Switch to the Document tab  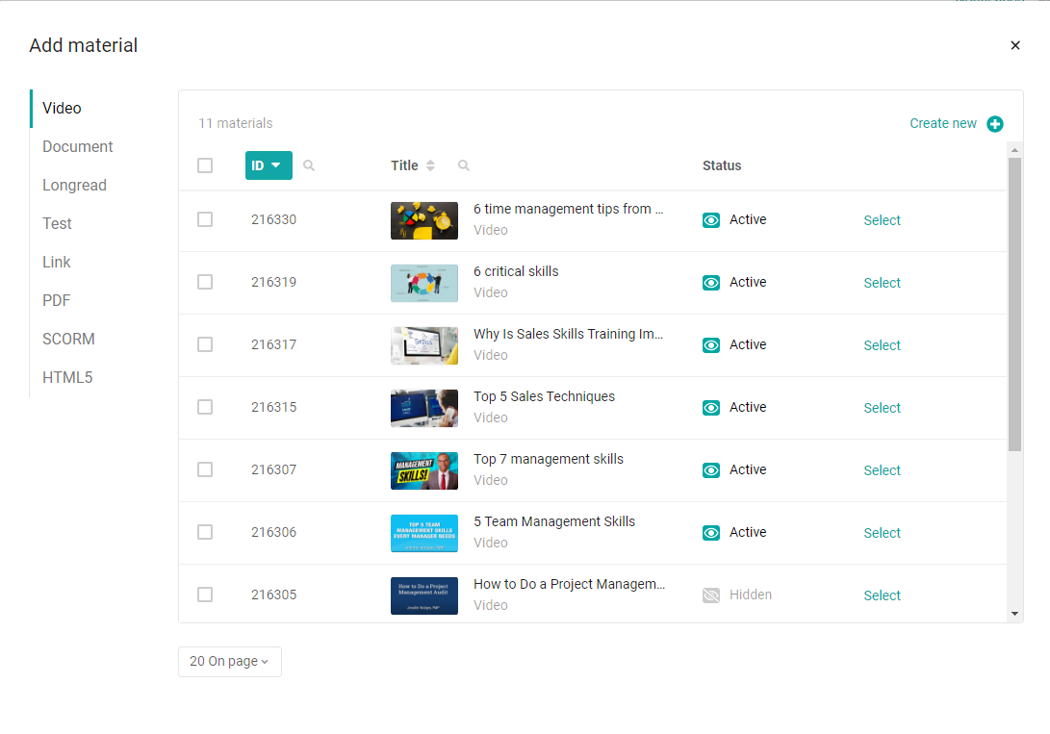[x=78, y=146]
